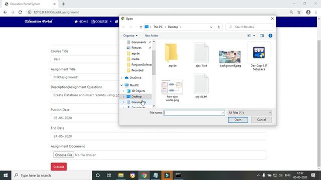This screenshot has height=180, width=321.
Task: Open HOME in the portal navbar
Action: click(81, 21)
